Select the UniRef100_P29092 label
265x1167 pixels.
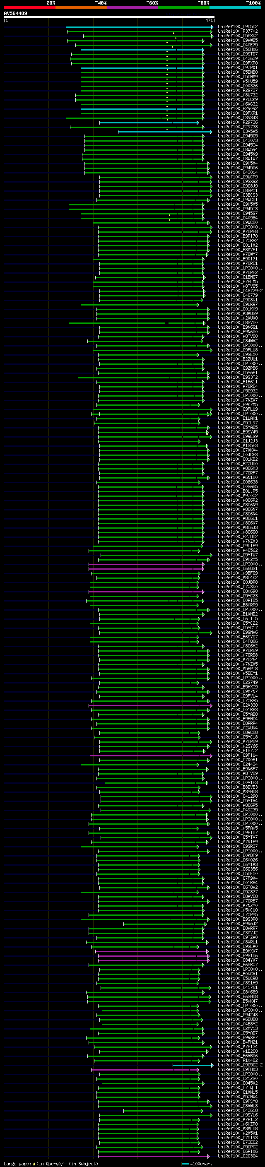coord(238,109)
